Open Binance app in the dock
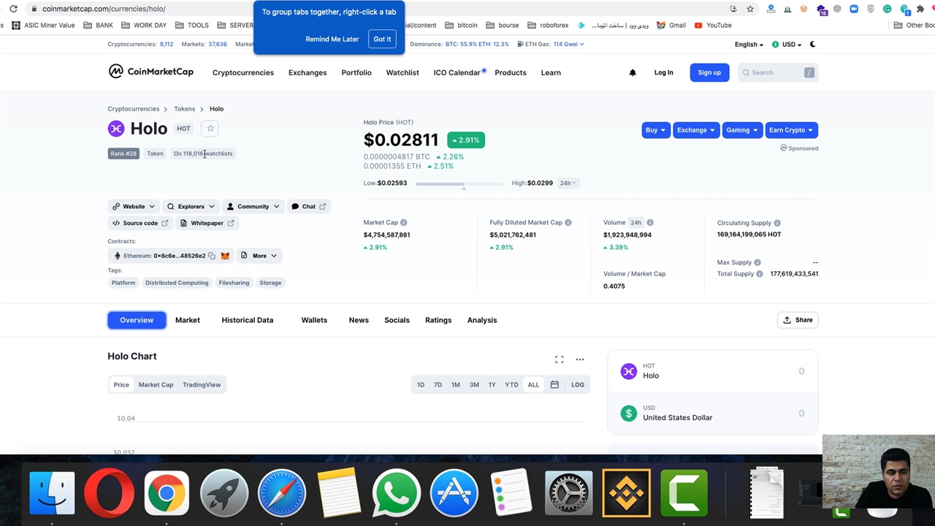The image size is (935, 526). [626, 493]
